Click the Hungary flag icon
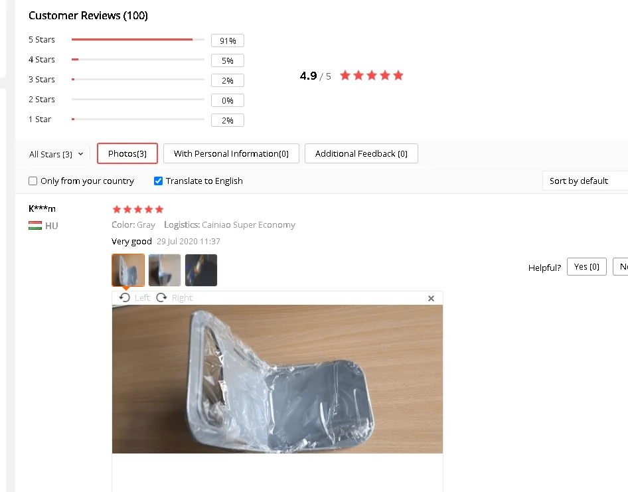Screen dimensions: 628x492 click(35, 226)
